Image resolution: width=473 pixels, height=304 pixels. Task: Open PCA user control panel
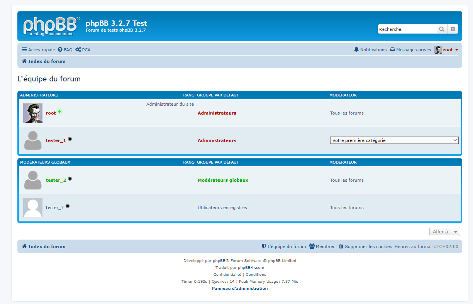tap(83, 50)
